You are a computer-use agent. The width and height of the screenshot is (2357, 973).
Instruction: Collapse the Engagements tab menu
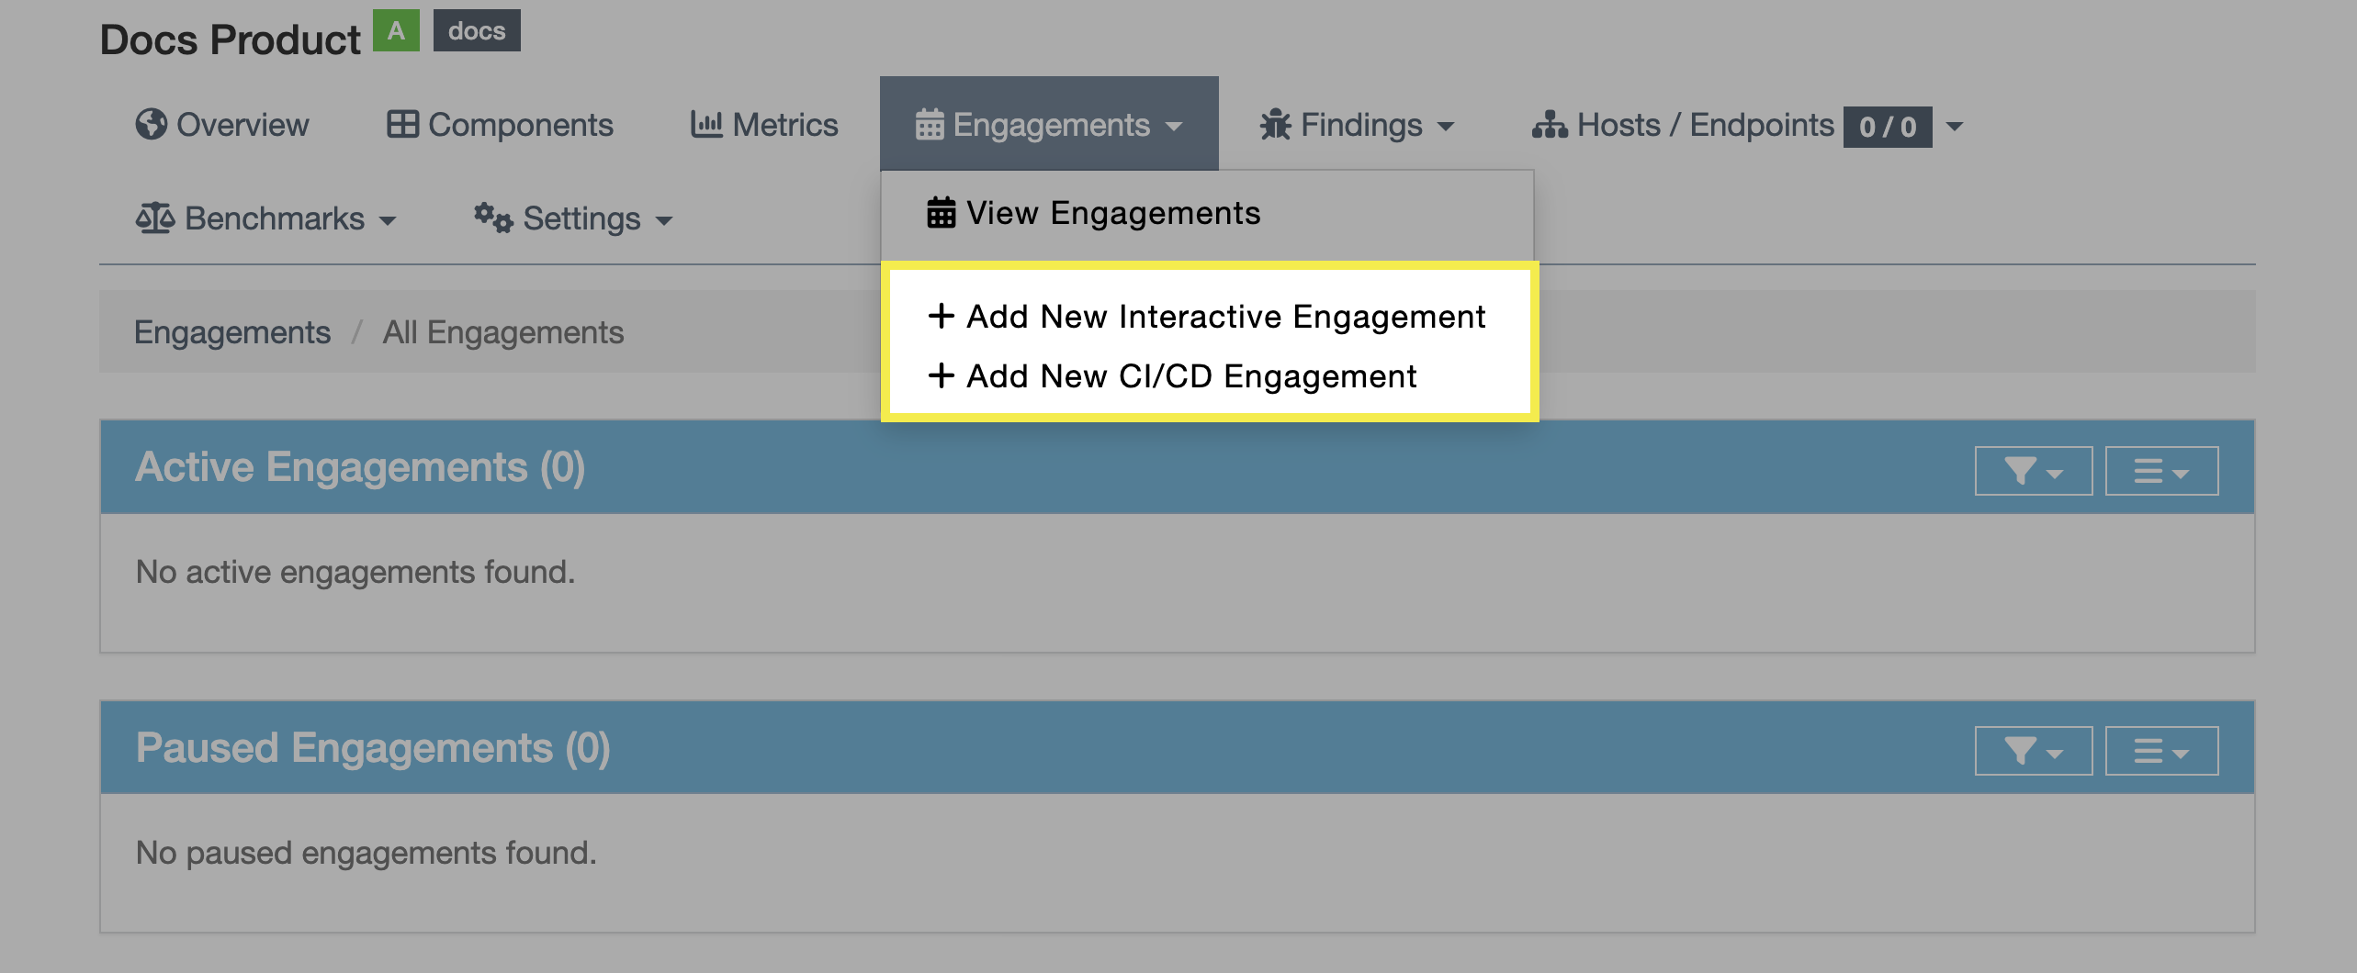coord(1049,125)
